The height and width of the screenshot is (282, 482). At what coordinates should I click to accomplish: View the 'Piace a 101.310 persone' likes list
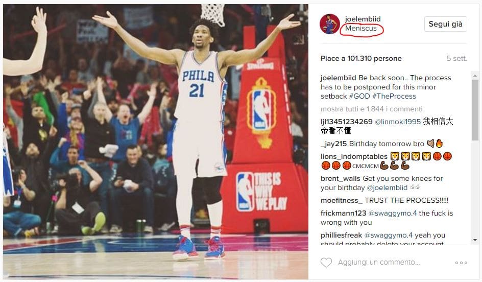click(361, 58)
